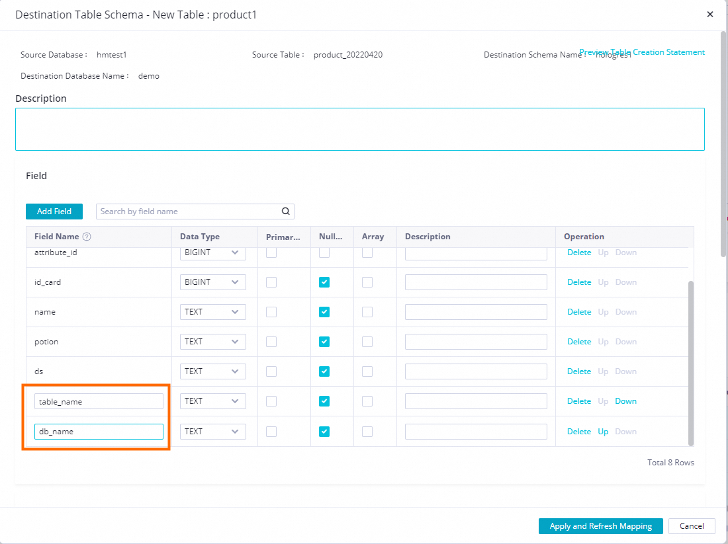
Task: Close the Destination Table Schema dialog
Action: [x=710, y=14]
